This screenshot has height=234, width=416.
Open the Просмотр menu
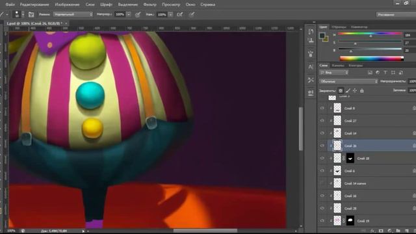[x=171, y=5]
